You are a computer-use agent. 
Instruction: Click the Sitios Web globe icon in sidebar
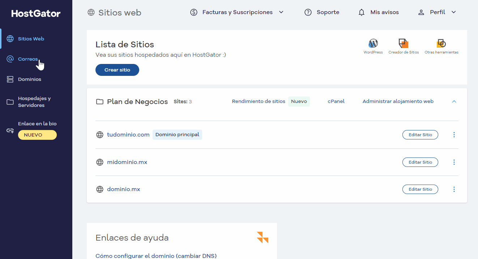click(x=10, y=39)
